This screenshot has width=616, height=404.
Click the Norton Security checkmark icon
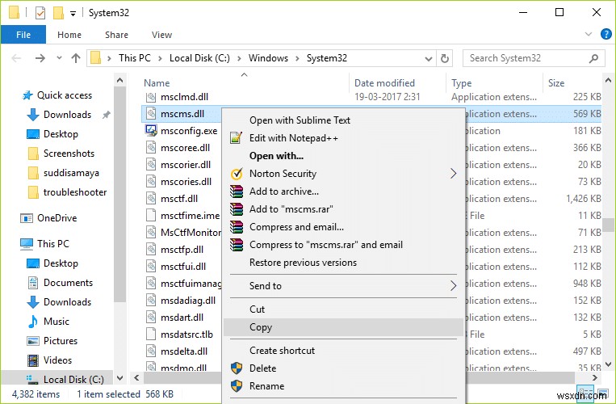pyautogui.click(x=237, y=174)
